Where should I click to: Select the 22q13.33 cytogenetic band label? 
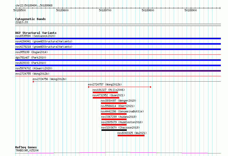click(22, 22)
